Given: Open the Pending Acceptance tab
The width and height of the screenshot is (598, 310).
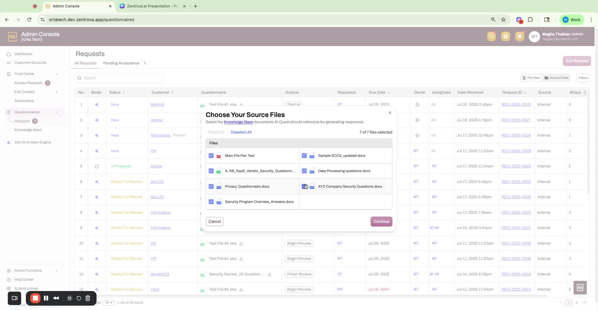Looking at the screenshot, I should (x=121, y=63).
